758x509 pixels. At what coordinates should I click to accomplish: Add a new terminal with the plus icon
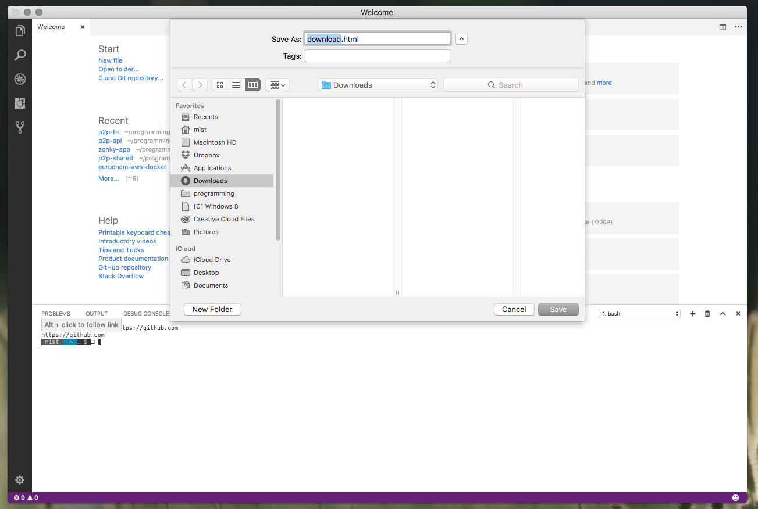[x=692, y=313]
